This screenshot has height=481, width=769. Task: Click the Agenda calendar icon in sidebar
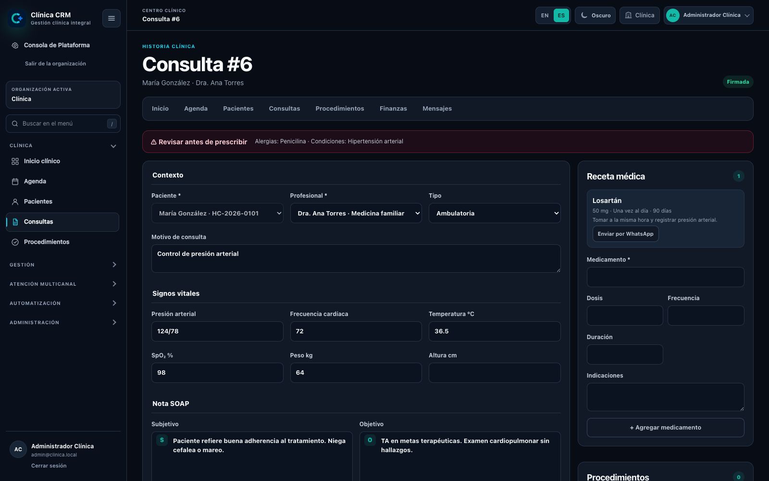[15, 181]
